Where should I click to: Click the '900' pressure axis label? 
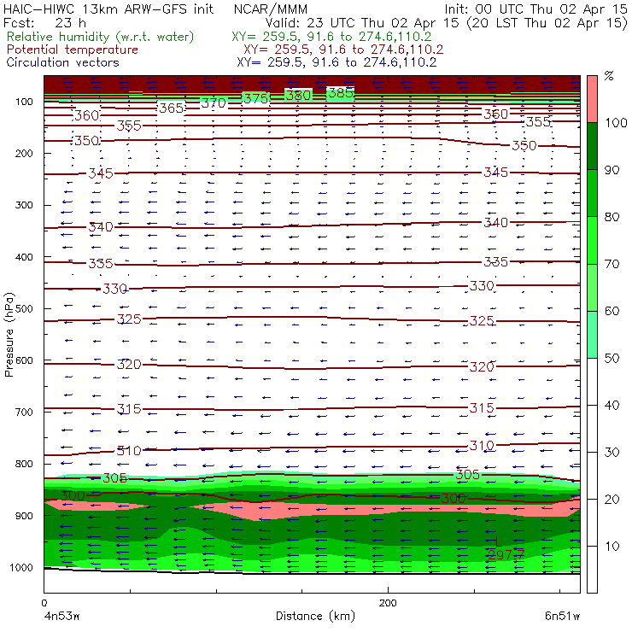[x=24, y=516]
